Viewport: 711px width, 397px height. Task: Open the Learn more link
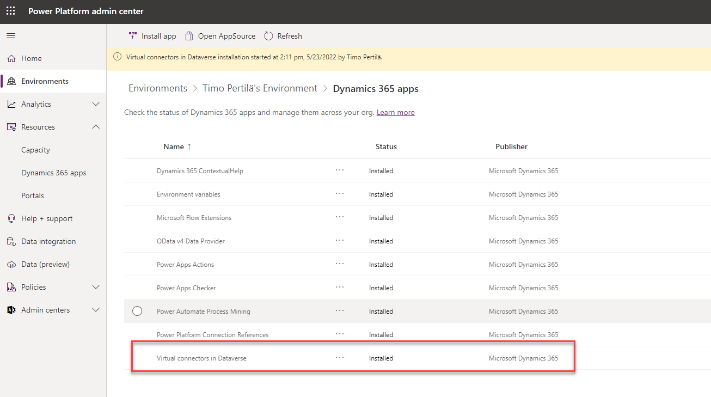(x=395, y=112)
